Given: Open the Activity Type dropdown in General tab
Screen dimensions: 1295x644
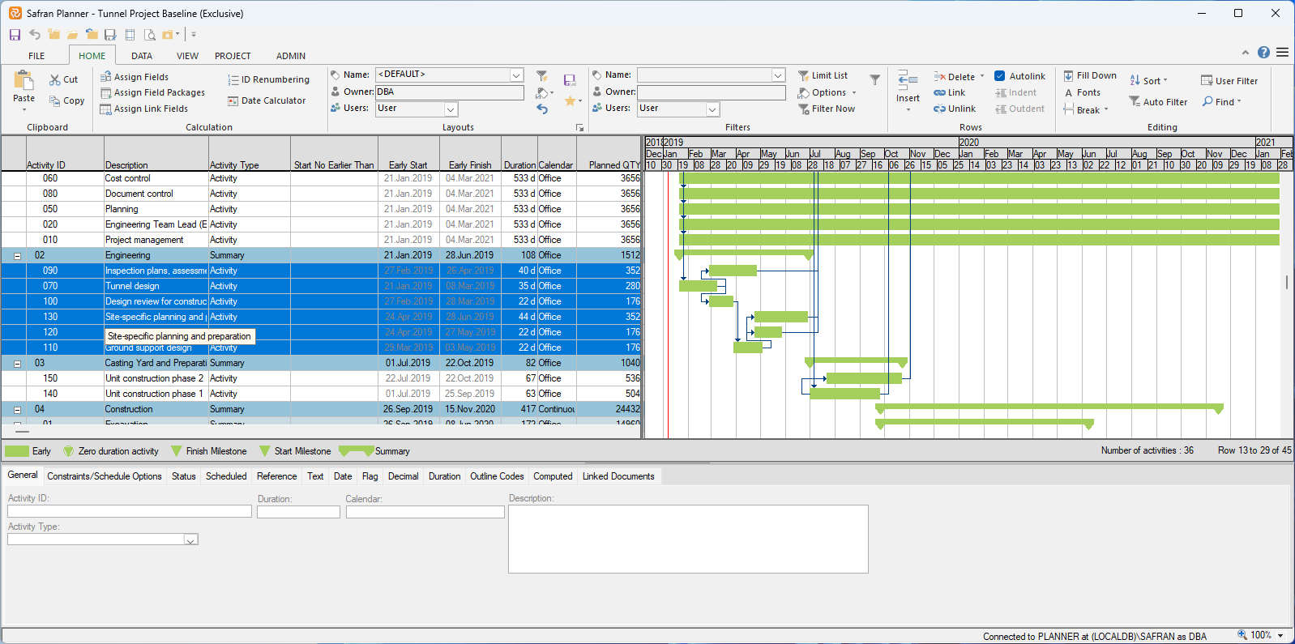Looking at the screenshot, I should [190, 540].
